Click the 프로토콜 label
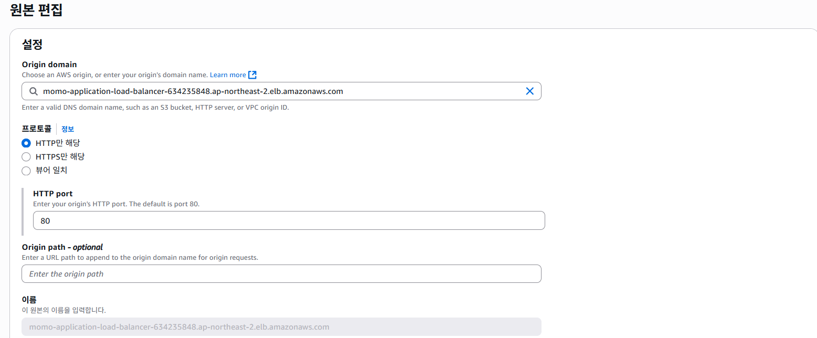 click(x=36, y=129)
